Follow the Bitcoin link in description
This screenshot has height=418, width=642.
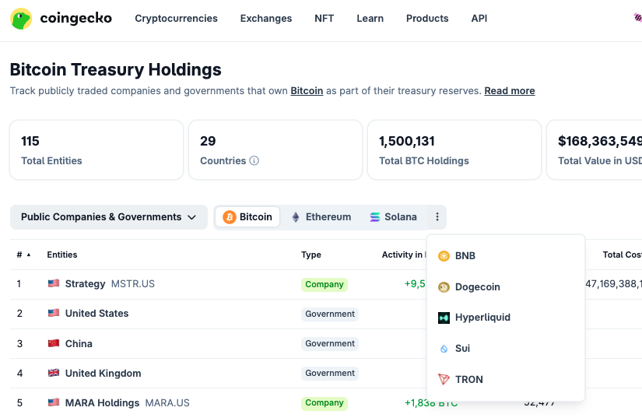(x=307, y=91)
